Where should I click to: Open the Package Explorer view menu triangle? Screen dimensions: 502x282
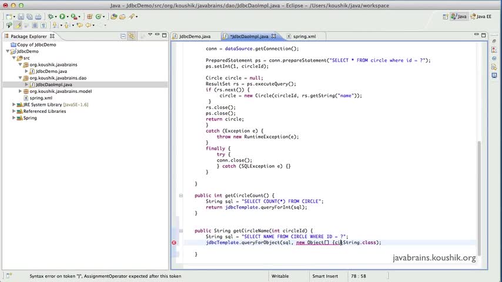point(150,35)
